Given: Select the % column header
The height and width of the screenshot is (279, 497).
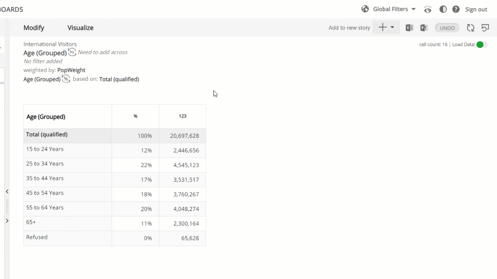Looking at the screenshot, I should (136, 116).
